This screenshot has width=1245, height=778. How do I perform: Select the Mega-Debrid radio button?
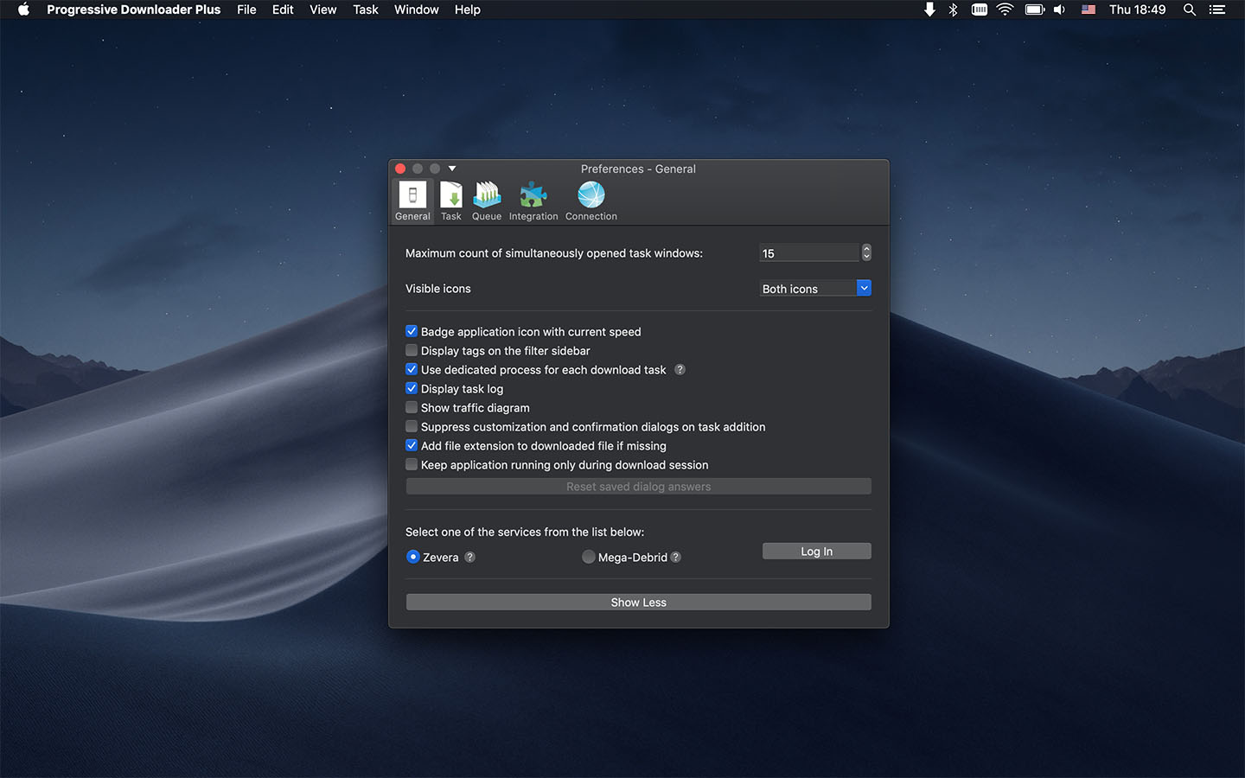point(588,558)
